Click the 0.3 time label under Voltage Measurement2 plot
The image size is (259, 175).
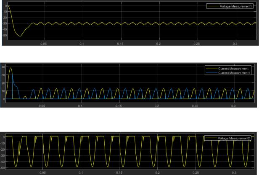pos(234,172)
